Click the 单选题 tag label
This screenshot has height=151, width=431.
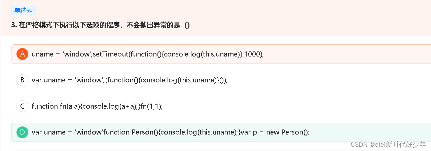(24, 10)
